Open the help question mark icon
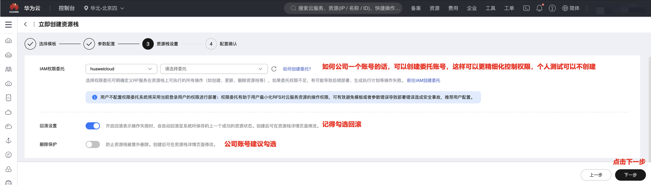This screenshot has height=185, width=651. 552,8
